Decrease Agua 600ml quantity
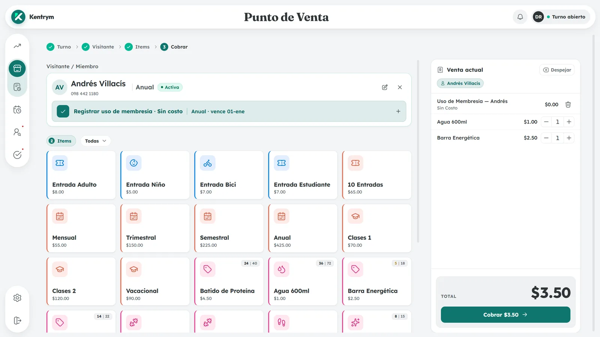 click(x=546, y=122)
